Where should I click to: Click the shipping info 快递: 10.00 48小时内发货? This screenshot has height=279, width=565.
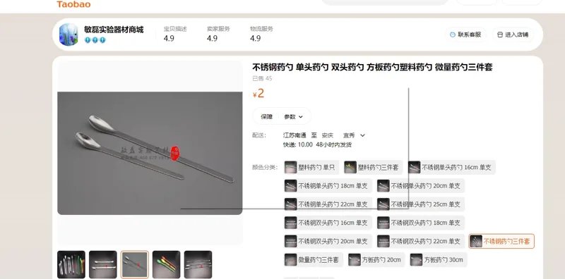pos(317,145)
